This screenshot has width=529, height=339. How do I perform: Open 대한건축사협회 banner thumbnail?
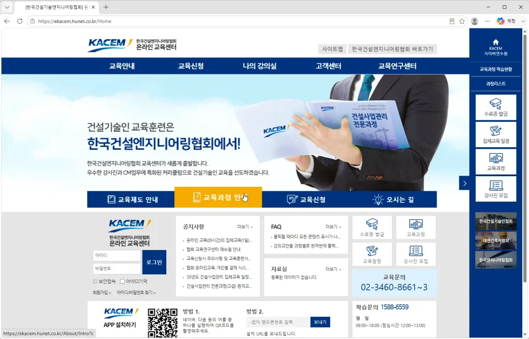(495, 241)
